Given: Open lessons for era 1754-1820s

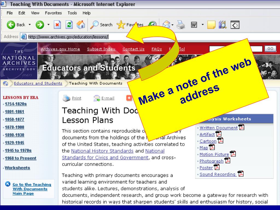Looking at the screenshot, I should coord(16,104).
